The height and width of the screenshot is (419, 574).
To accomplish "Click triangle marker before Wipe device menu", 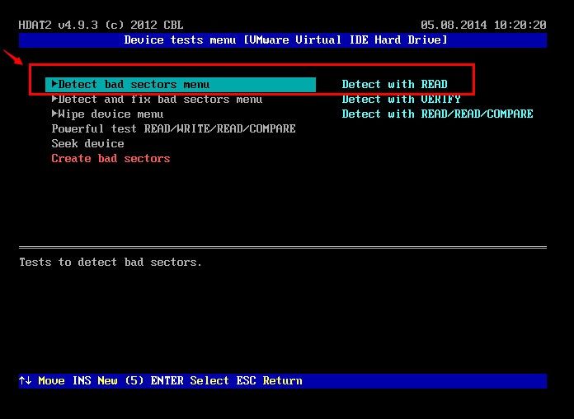I will pos(54,114).
